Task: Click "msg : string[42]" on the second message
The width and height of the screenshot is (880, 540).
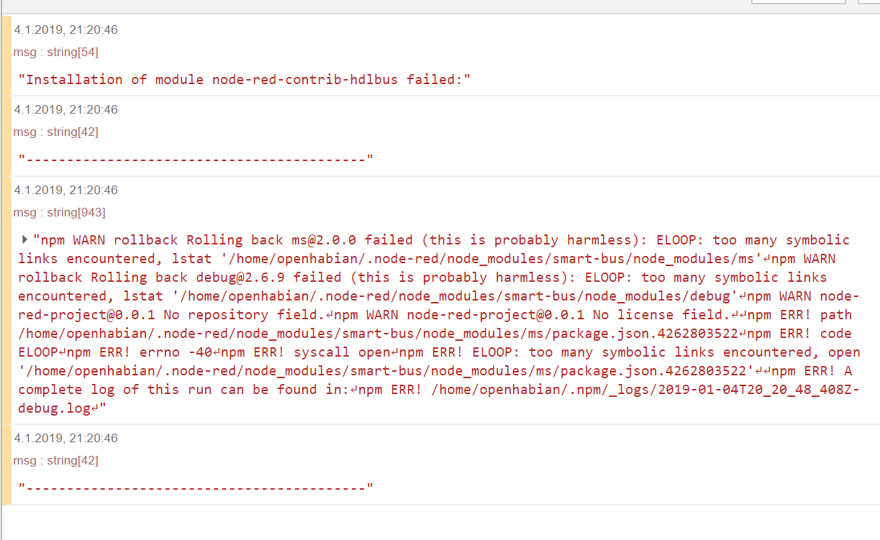Action: tap(55, 132)
